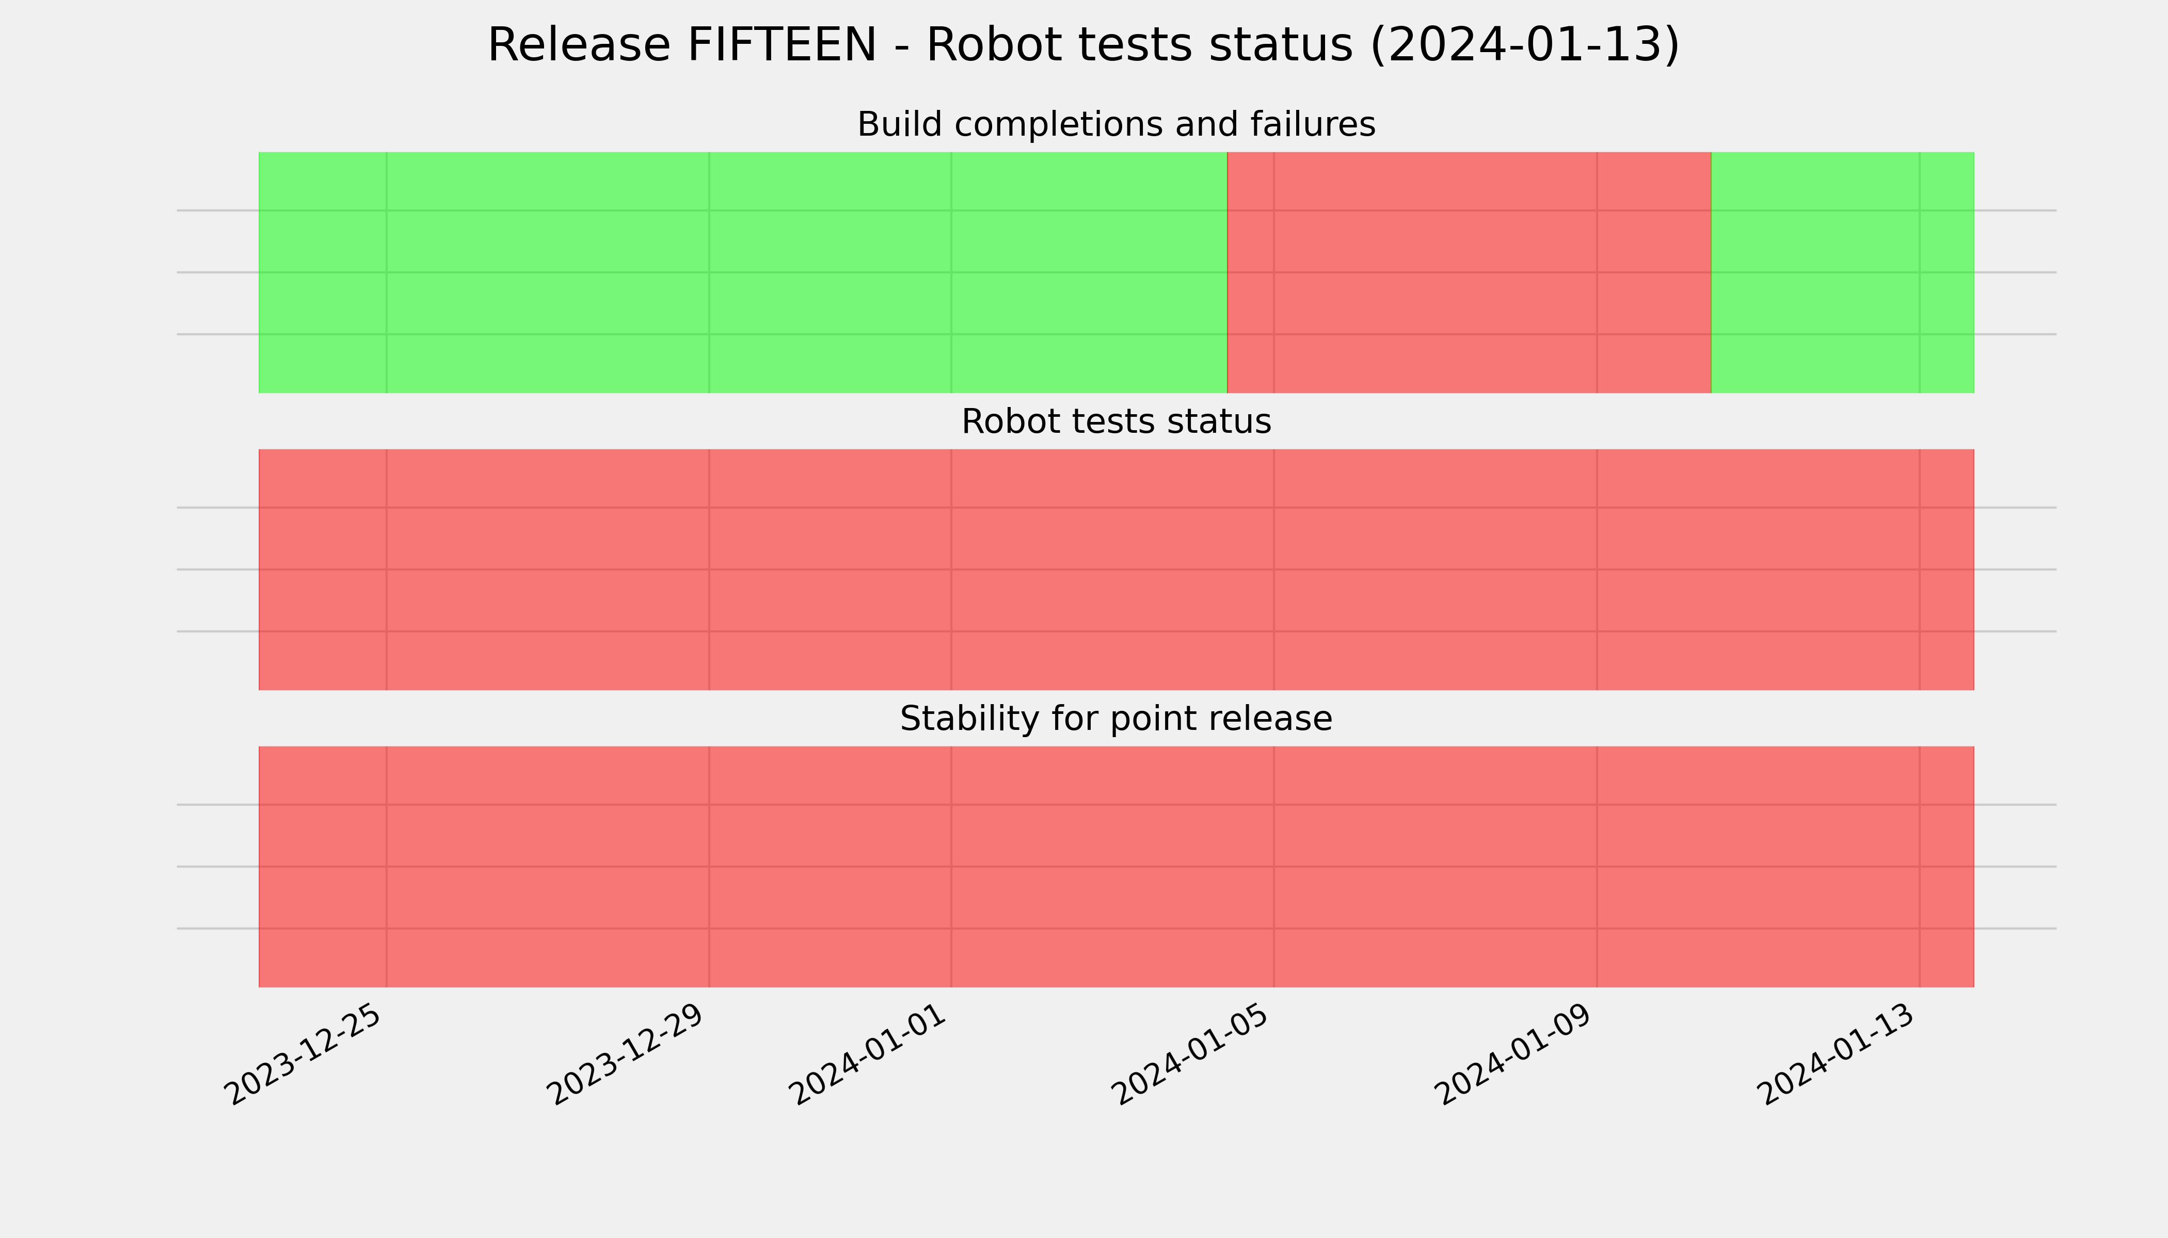The image size is (2168, 1238).
Task: Click the 2024-01-01 gridline in the Robot tests chart
Action: coord(951,569)
